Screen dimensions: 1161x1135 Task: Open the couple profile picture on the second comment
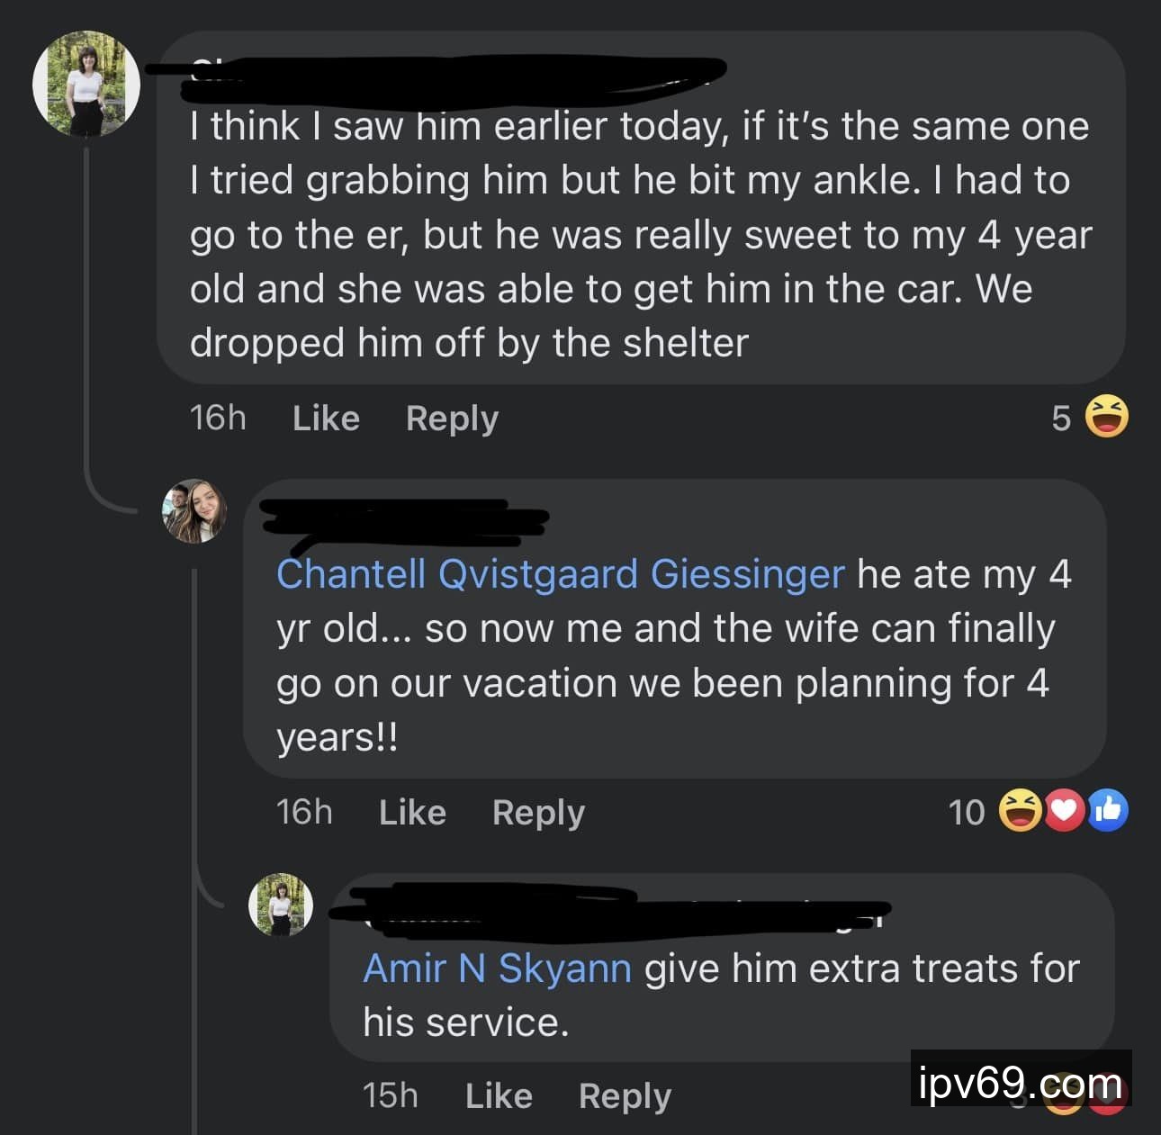tap(194, 511)
